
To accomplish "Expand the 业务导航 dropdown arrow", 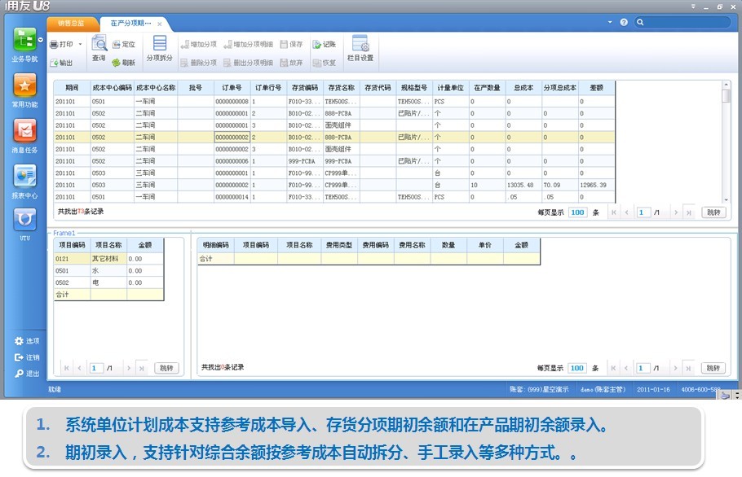I will pos(41,40).
